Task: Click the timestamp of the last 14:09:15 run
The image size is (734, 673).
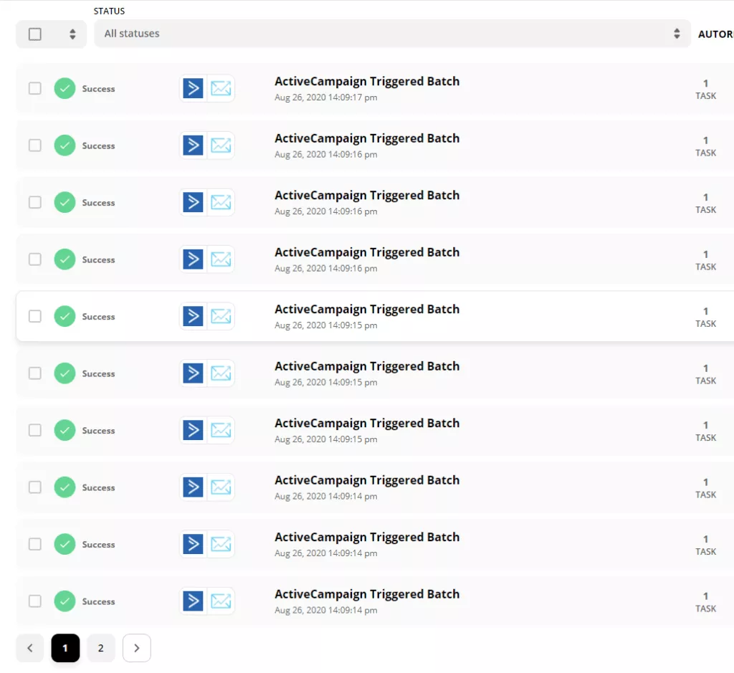Action: [x=326, y=439]
